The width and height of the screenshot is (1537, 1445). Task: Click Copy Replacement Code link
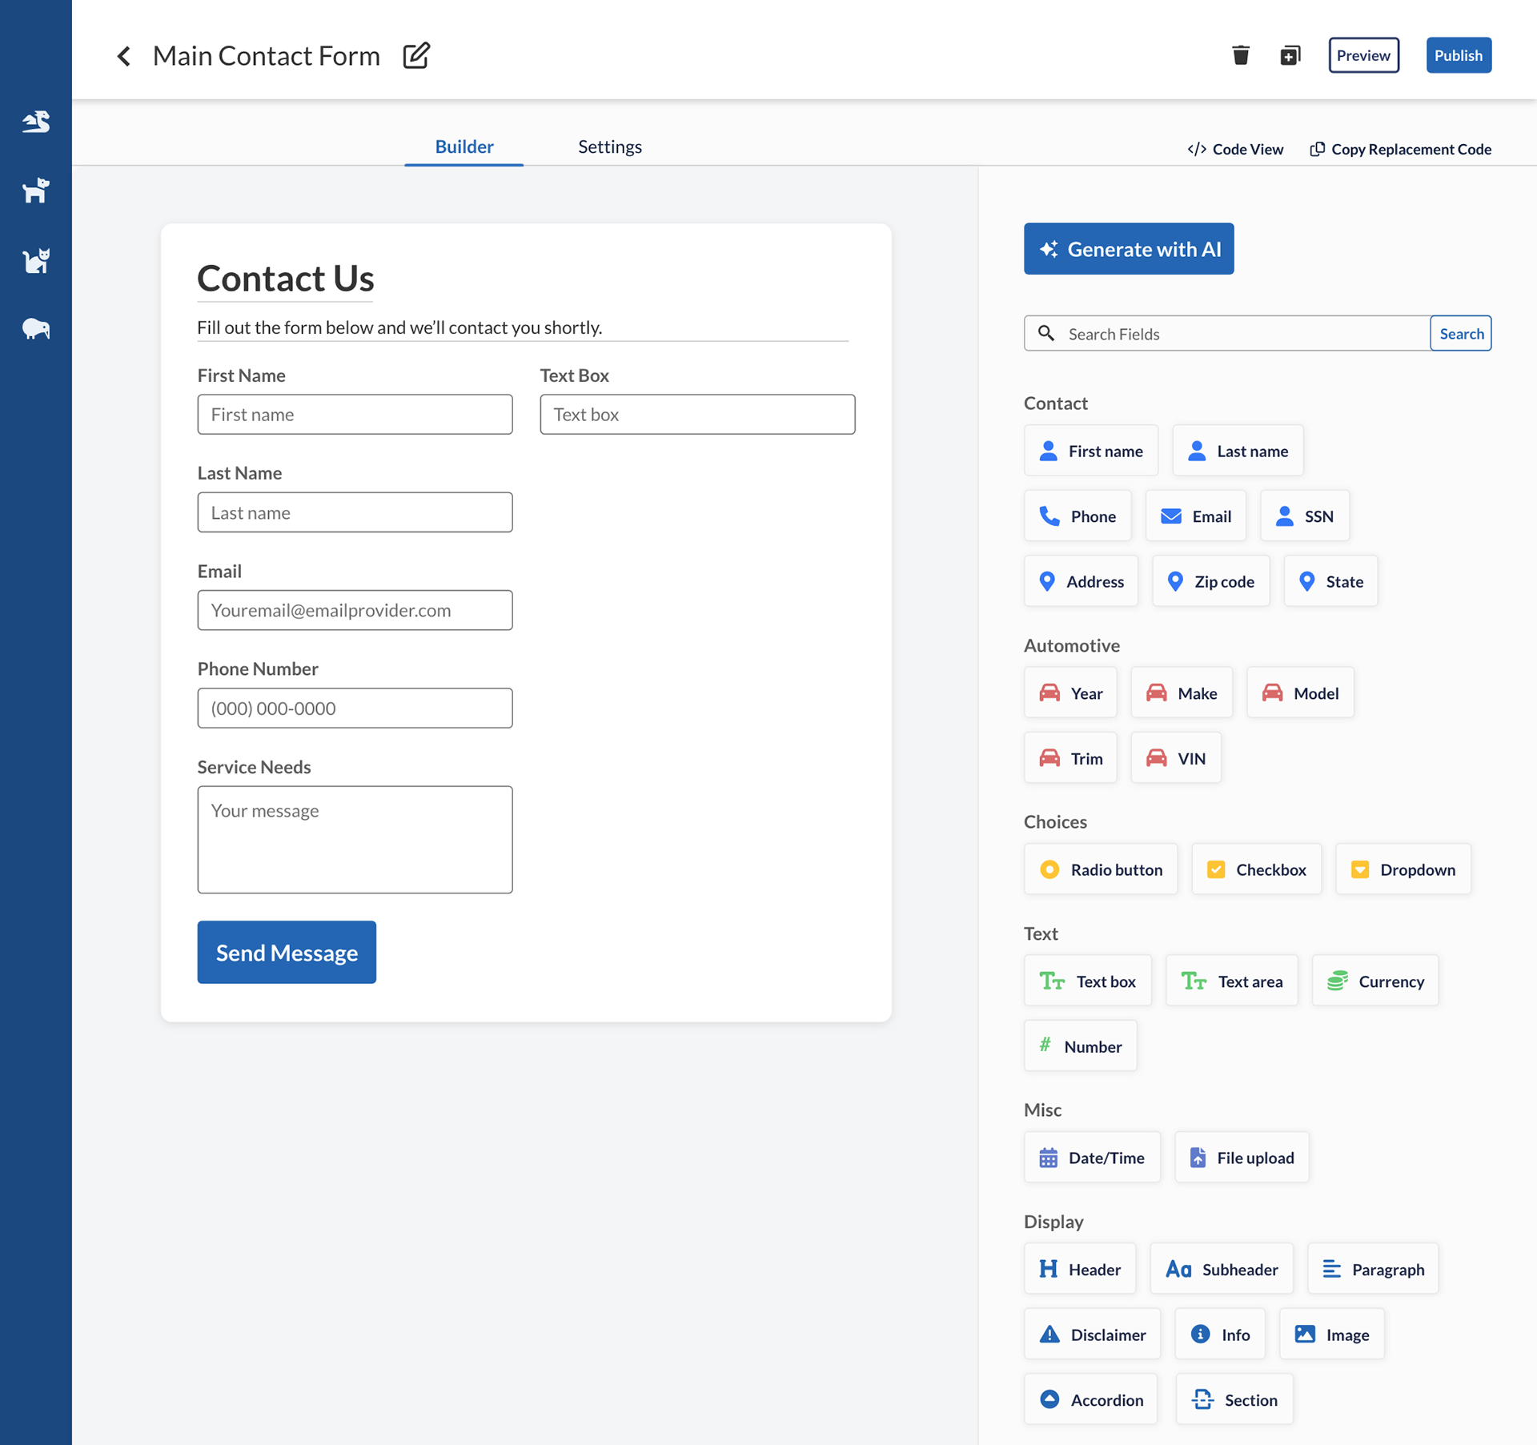pos(1400,149)
